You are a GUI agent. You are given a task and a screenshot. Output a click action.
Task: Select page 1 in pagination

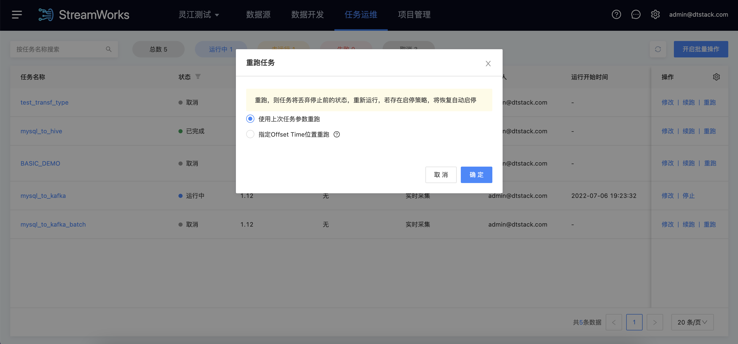point(634,322)
